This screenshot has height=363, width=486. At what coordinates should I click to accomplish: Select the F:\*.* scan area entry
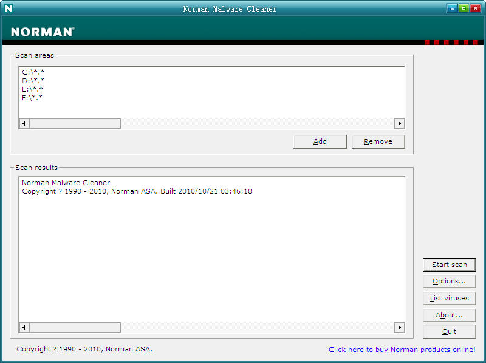pos(33,98)
